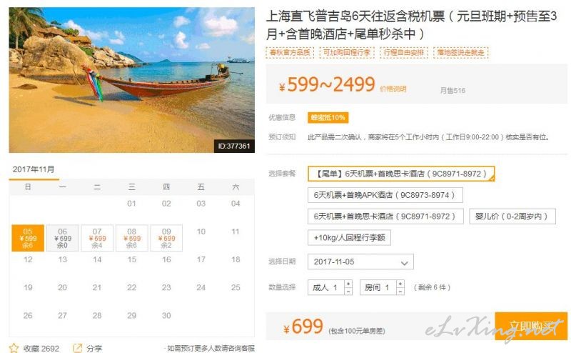
Task: Increase room count with plus stepper
Action: pyautogui.click(x=400, y=284)
